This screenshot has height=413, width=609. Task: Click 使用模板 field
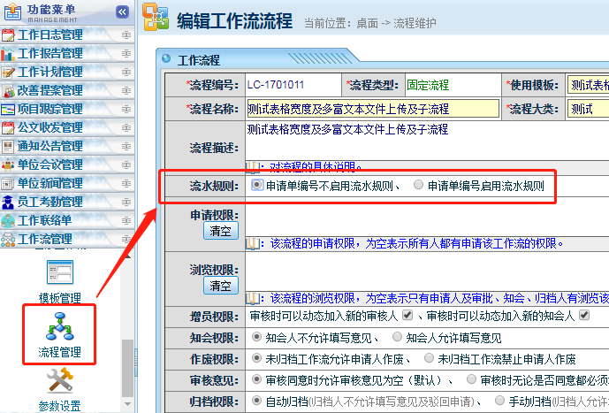(588, 85)
